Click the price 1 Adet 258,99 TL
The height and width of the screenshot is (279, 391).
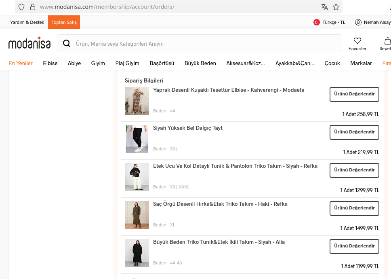coord(361,114)
